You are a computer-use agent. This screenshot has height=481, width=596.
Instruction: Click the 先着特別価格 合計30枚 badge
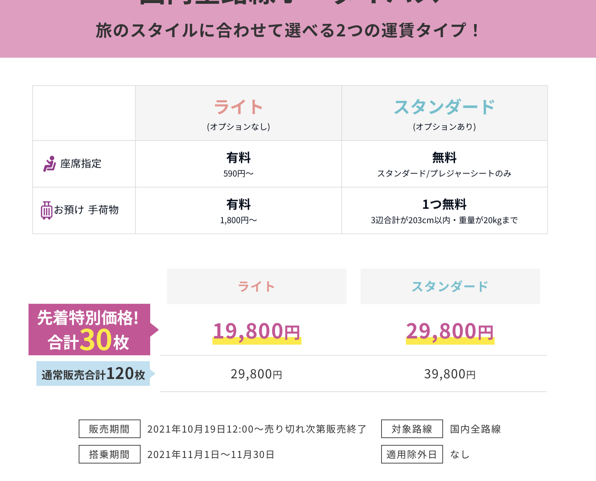[89, 329]
